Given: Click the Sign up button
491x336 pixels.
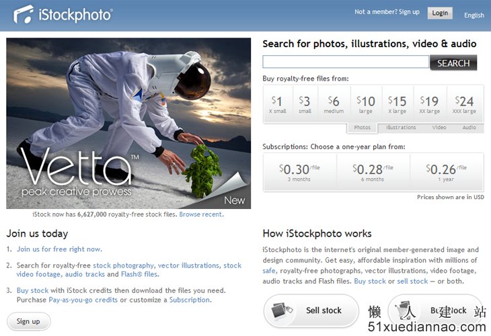Looking at the screenshot, I should tap(28, 321).
